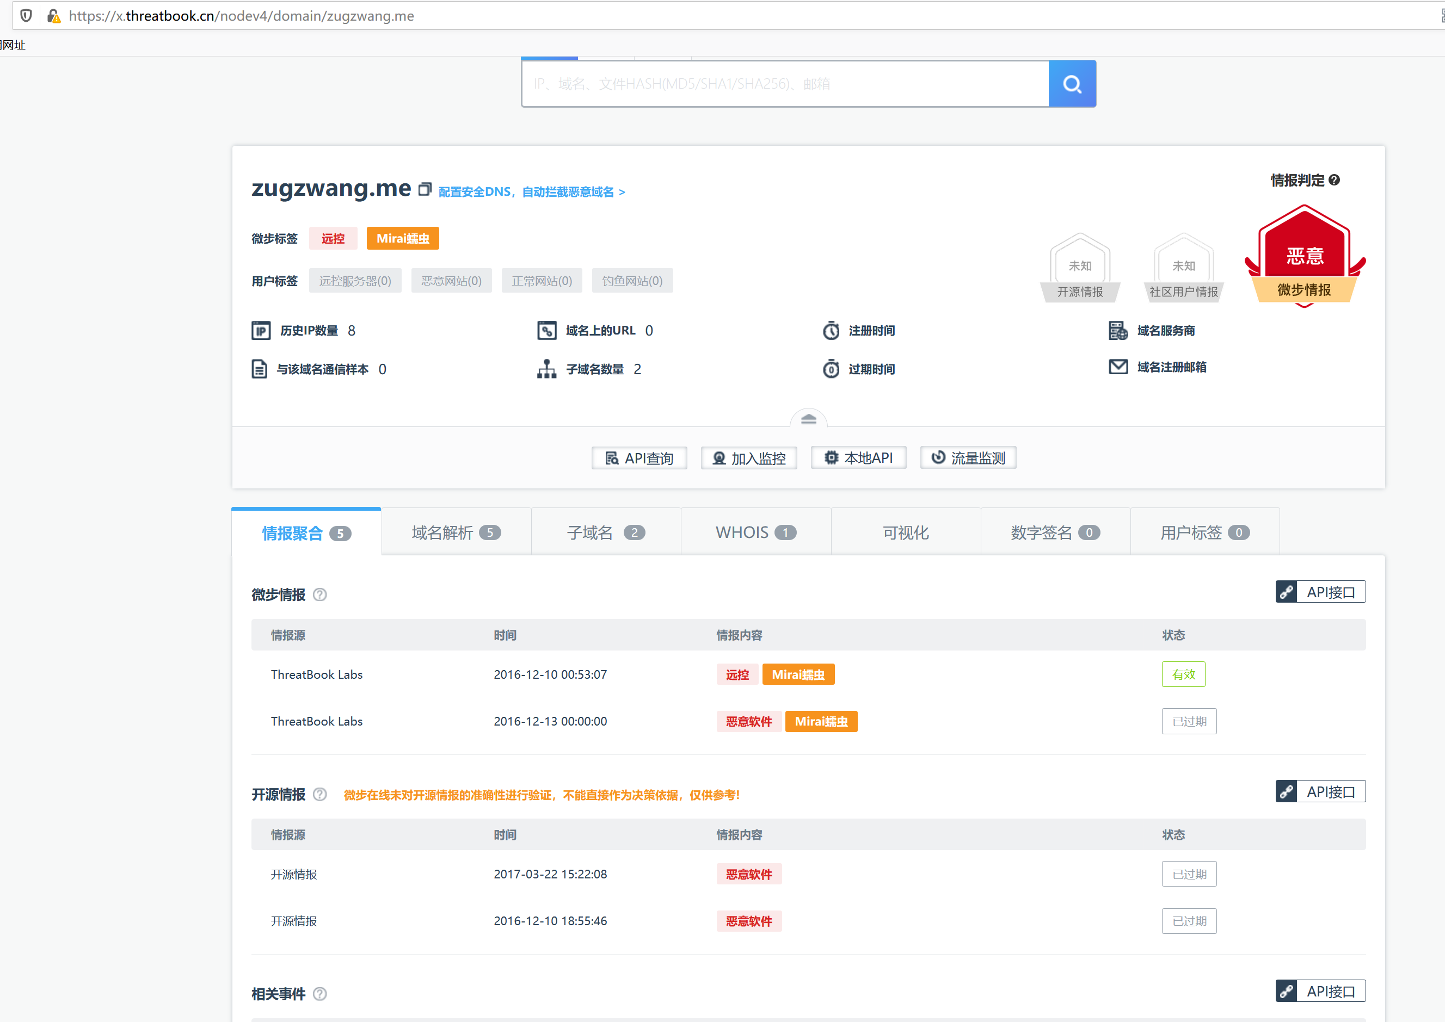Collapse the domain summary panel arrow
1445x1022 pixels.
click(x=808, y=418)
